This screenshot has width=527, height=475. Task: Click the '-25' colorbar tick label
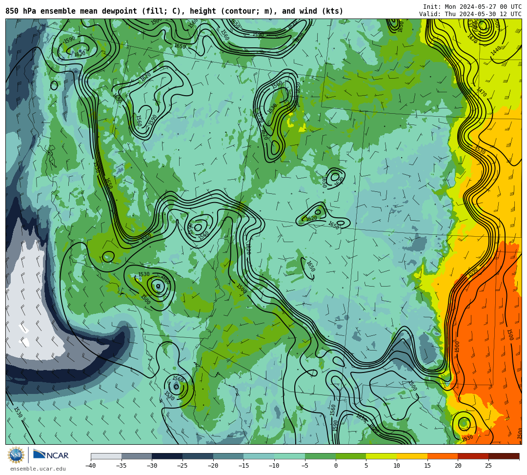[x=182, y=466]
